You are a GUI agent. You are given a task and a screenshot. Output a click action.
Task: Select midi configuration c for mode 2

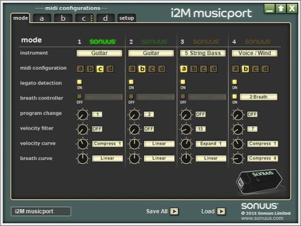pos(152,68)
